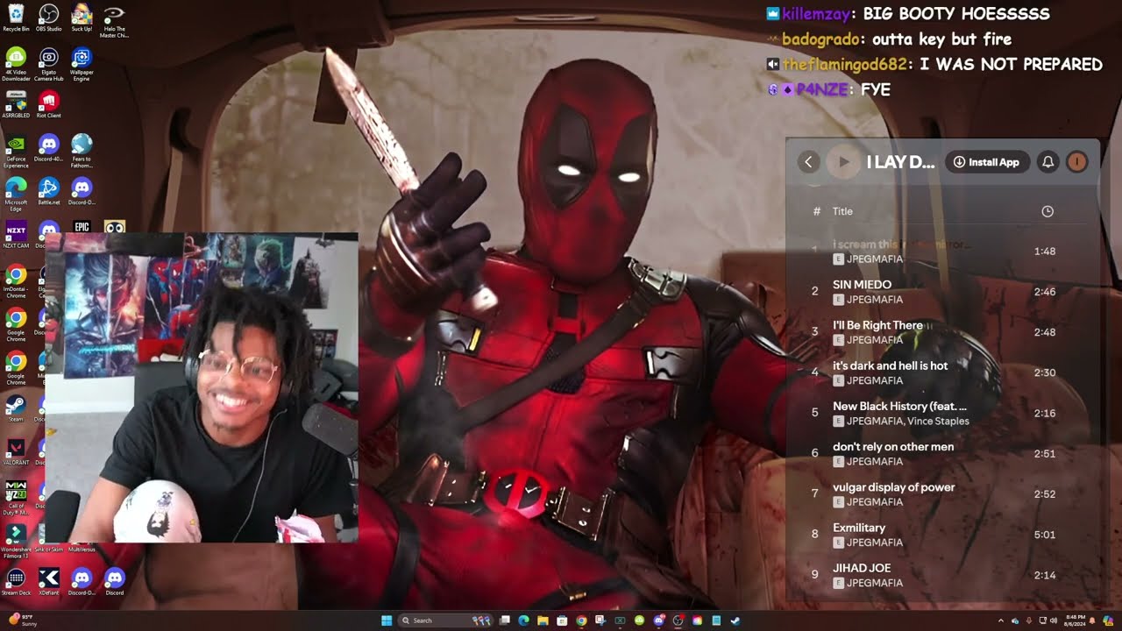Click the clock duration column header
This screenshot has height=631, width=1122.
pos(1047,211)
